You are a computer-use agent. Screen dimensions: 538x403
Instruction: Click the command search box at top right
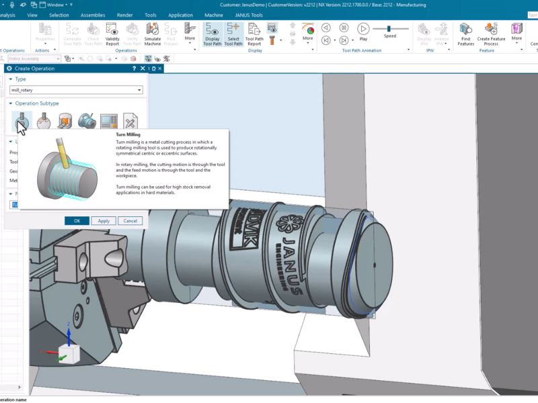pos(533,15)
